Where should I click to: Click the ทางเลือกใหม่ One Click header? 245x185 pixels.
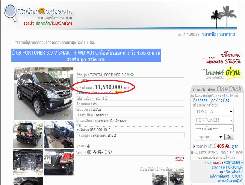tap(217, 89)
